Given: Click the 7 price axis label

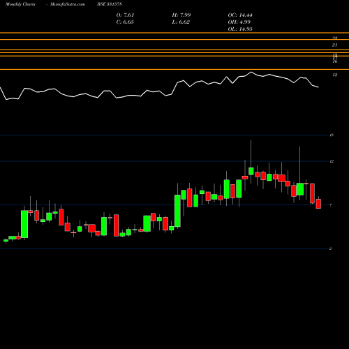Looking at the screenshot, I should tap(331, 205).
